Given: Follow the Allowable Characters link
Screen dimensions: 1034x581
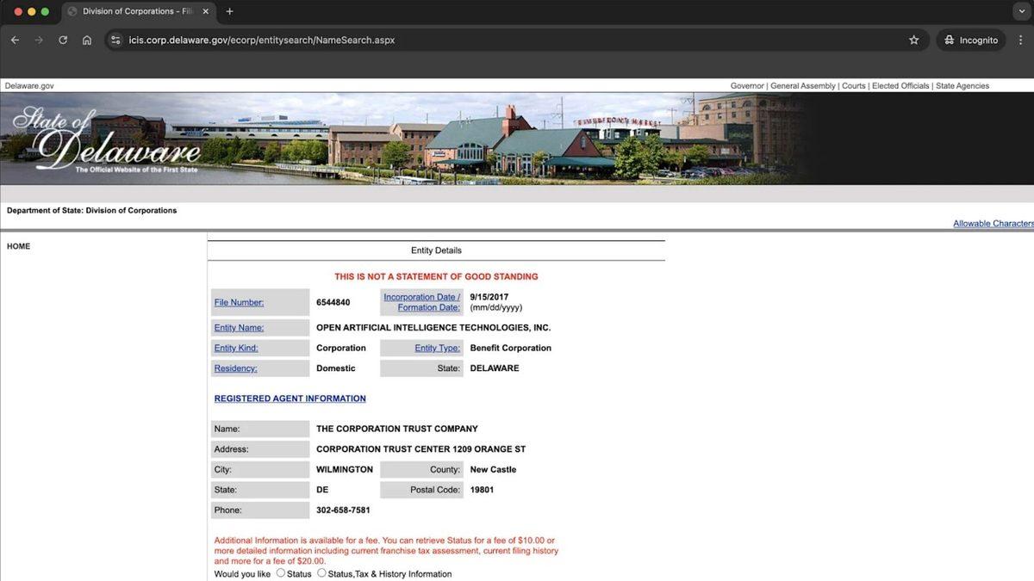Looking at the screenshot, I should click(993, 224).
